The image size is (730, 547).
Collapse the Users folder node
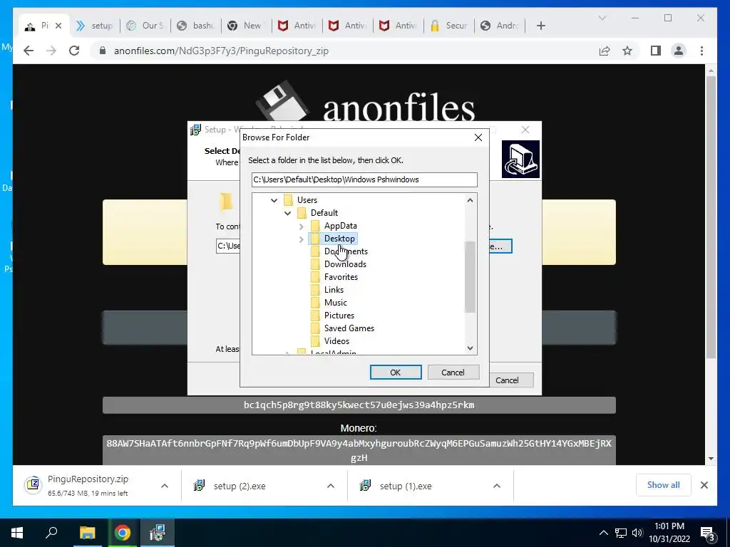[x=274, y=200]
